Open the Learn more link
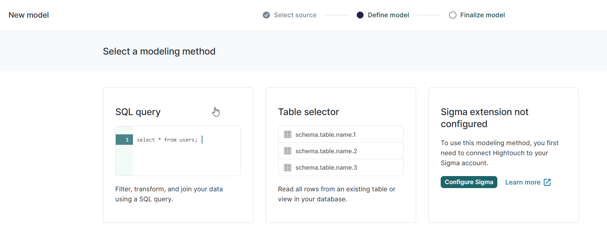607x231 pixels. (x=523, y=182)
